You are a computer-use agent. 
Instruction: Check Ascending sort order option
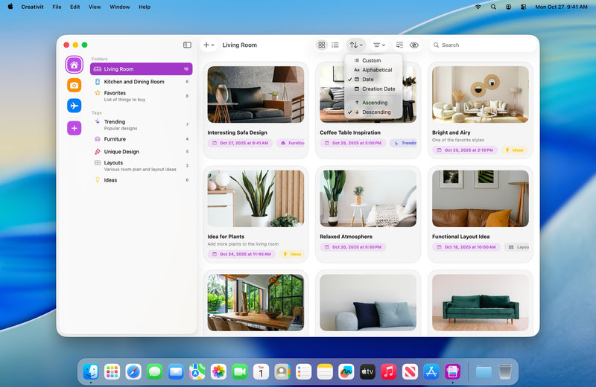(x=375, y=103)
